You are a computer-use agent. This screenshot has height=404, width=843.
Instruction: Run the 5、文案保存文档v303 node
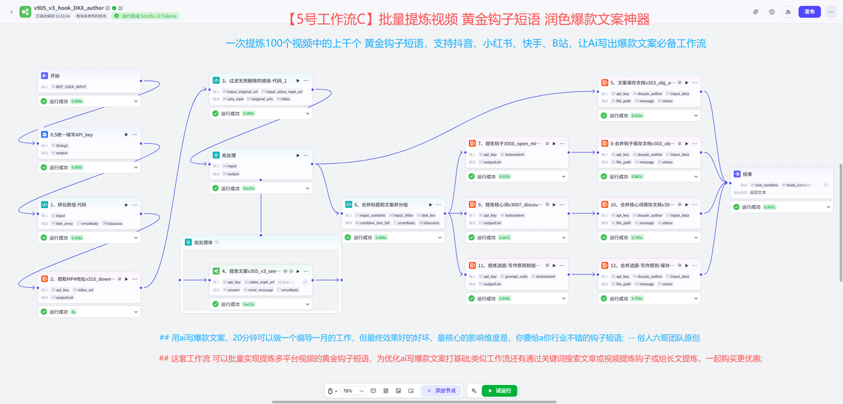[x=686, y=82]
